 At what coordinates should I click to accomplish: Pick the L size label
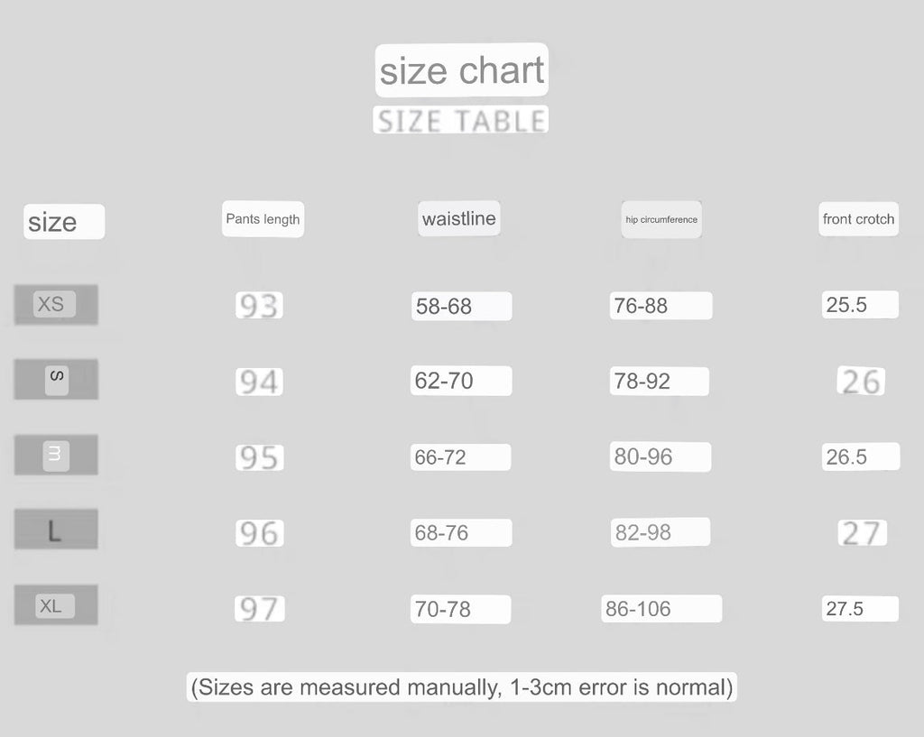pyautogui.click(x=55, y=530)
